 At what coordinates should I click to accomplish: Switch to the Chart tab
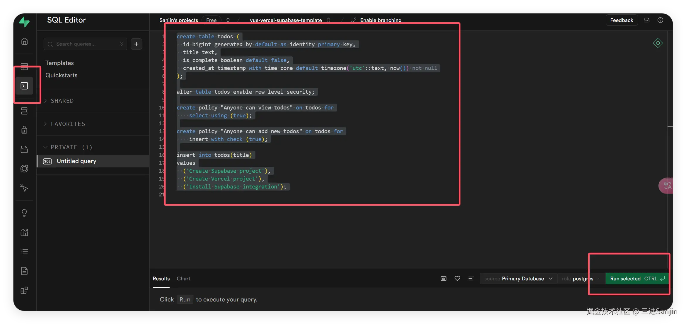[x=183, y=279]
